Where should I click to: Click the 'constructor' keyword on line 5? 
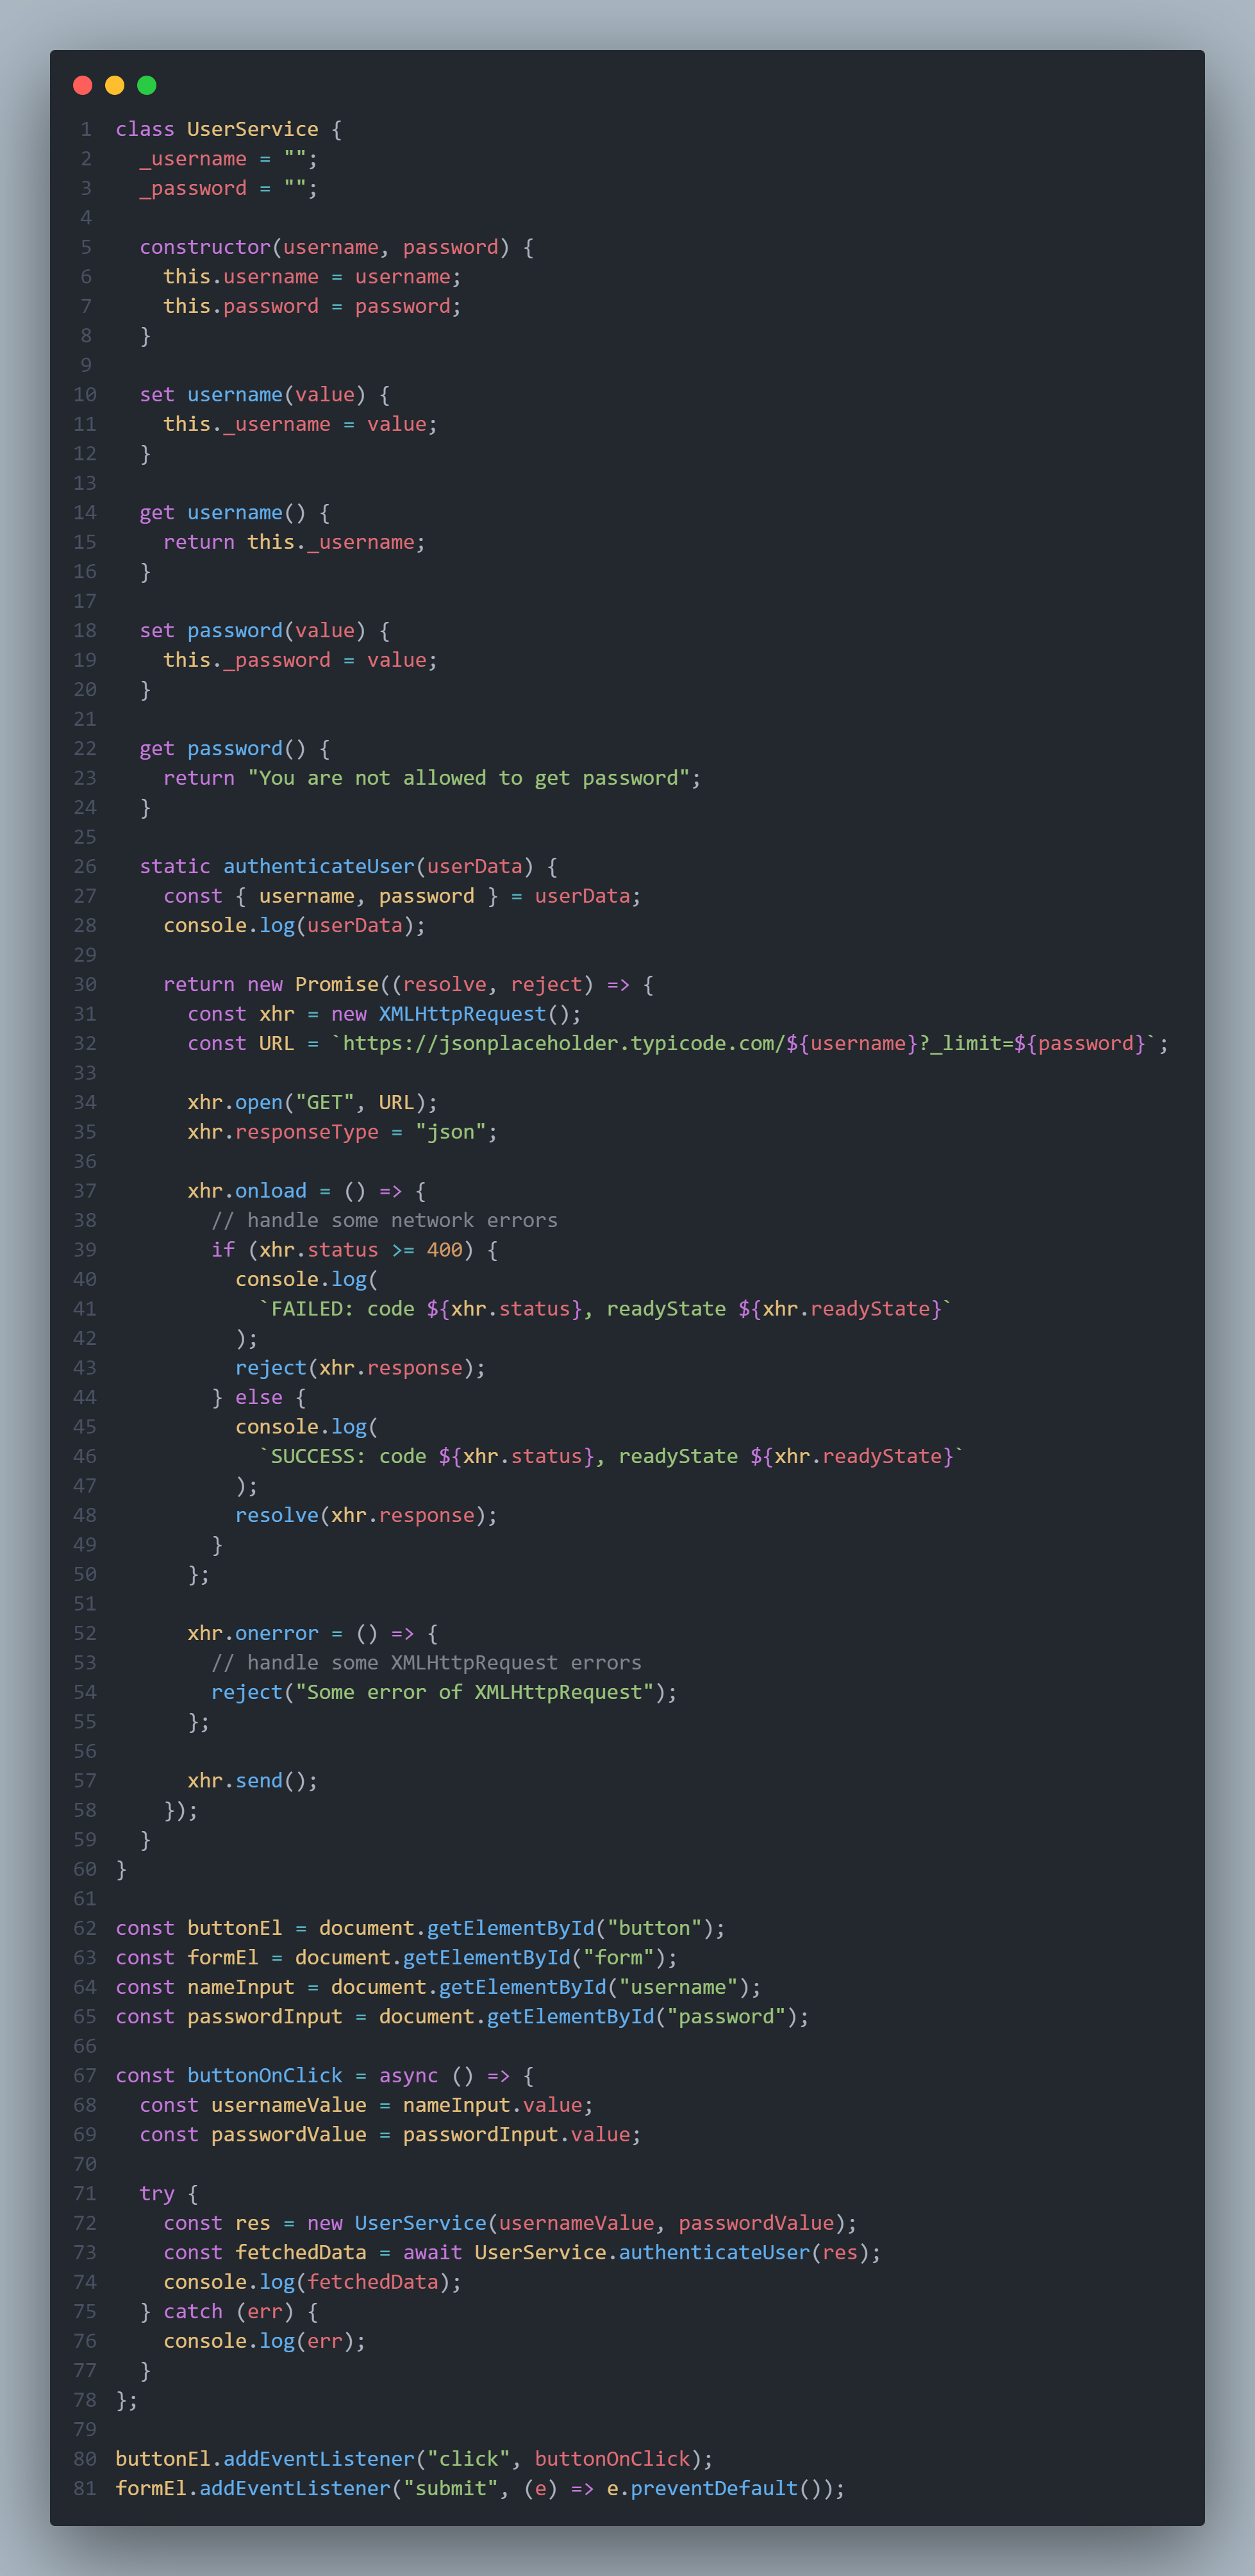[205, 247]
